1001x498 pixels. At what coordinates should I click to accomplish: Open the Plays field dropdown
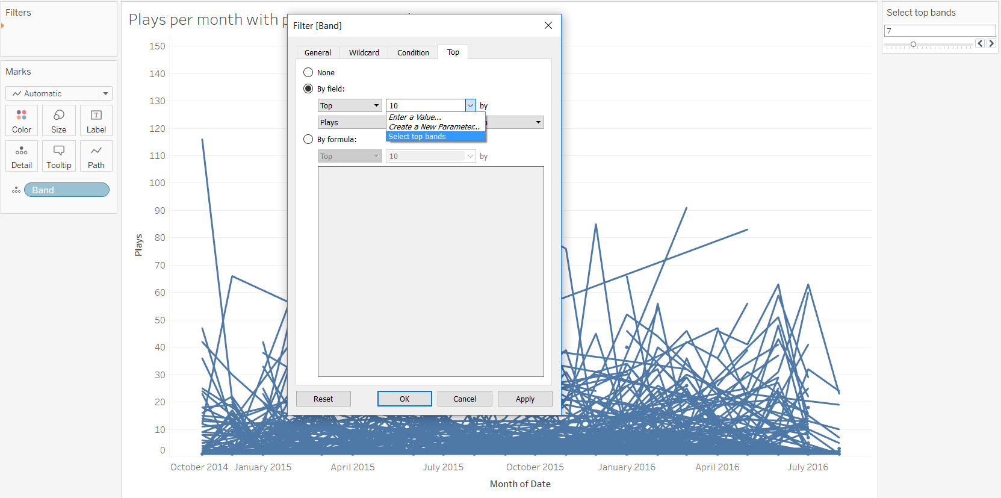(352, 122)
